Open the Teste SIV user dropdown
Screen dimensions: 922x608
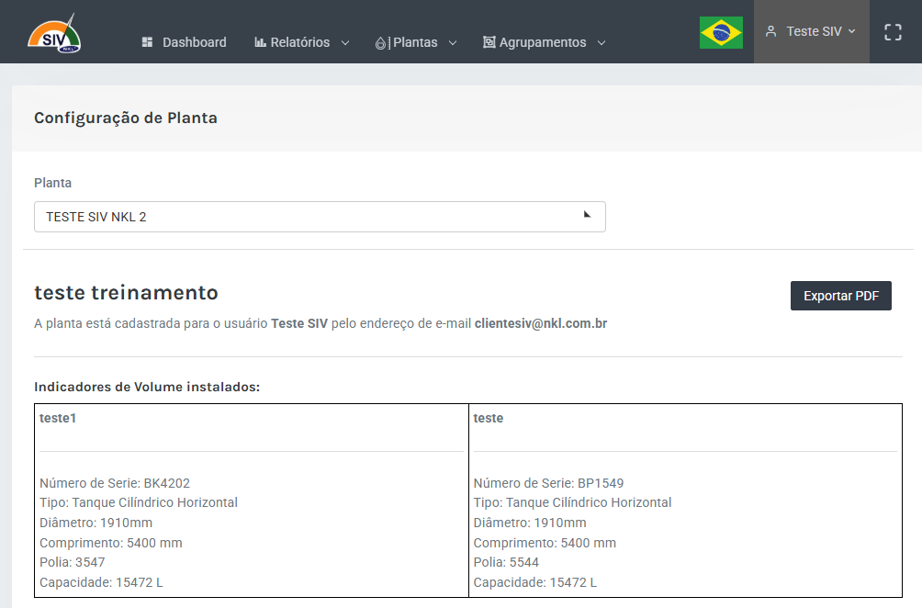coord(812,32)
